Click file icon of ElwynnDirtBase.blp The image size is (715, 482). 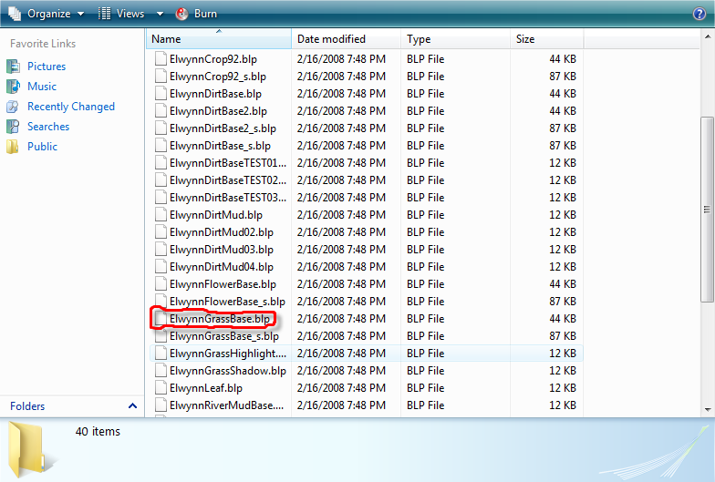[x=161, y=94]
